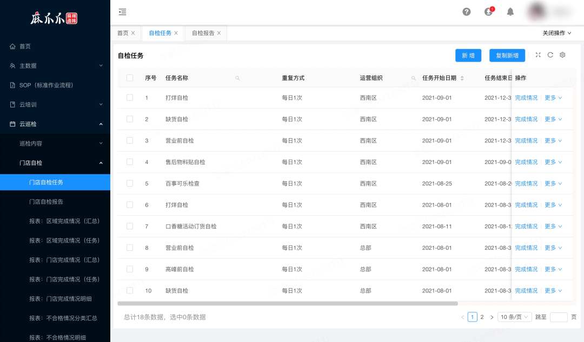Open the 更多 dropdown for row 3
The image size is (584, 342).
point(553,140)
